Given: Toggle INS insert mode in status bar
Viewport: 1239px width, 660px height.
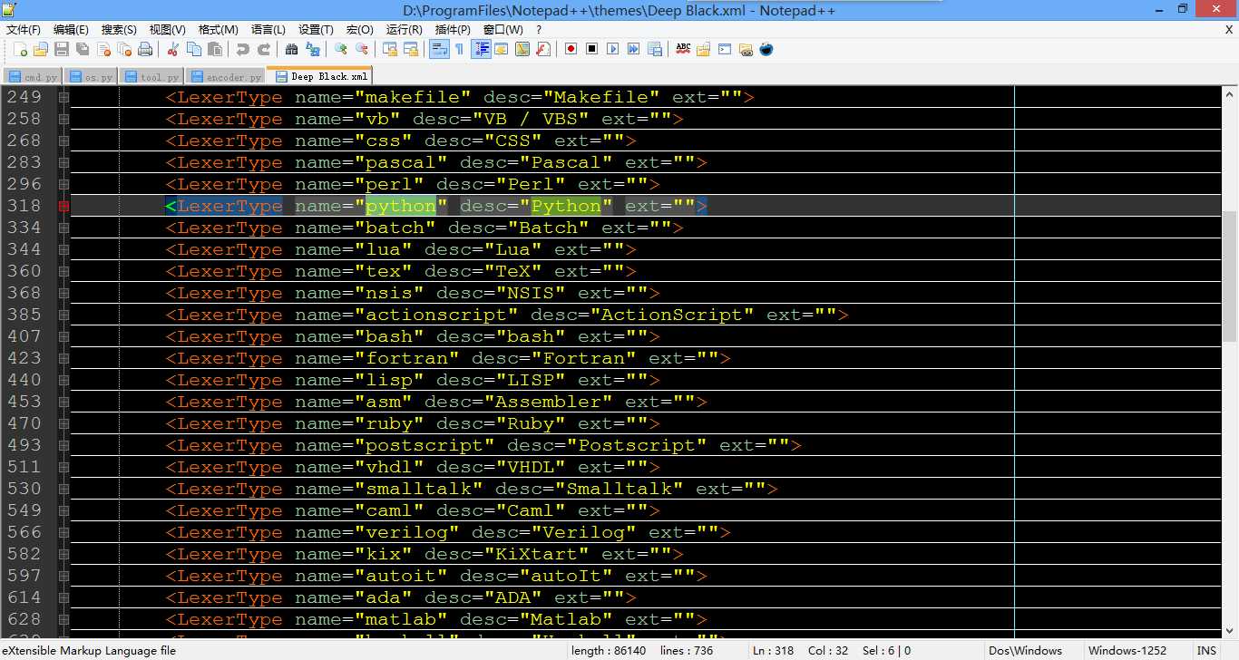Looking at the screenshot, I should (1206, 651).
